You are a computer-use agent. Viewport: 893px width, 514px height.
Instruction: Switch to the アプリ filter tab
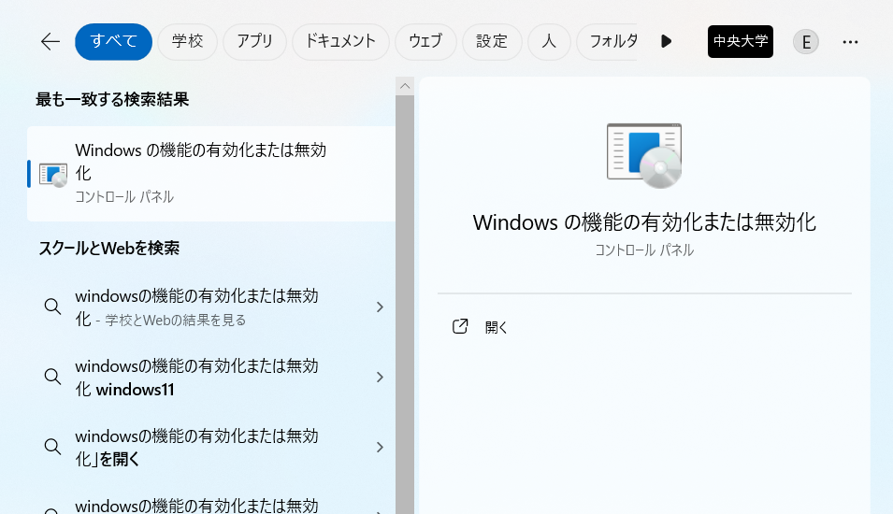(x=254, y=41)
